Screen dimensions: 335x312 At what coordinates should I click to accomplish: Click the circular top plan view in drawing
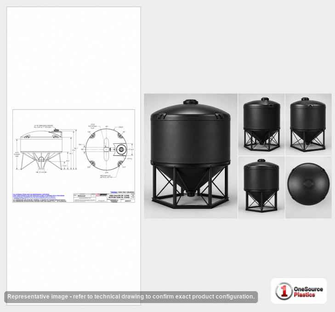[x=107, y=150]
